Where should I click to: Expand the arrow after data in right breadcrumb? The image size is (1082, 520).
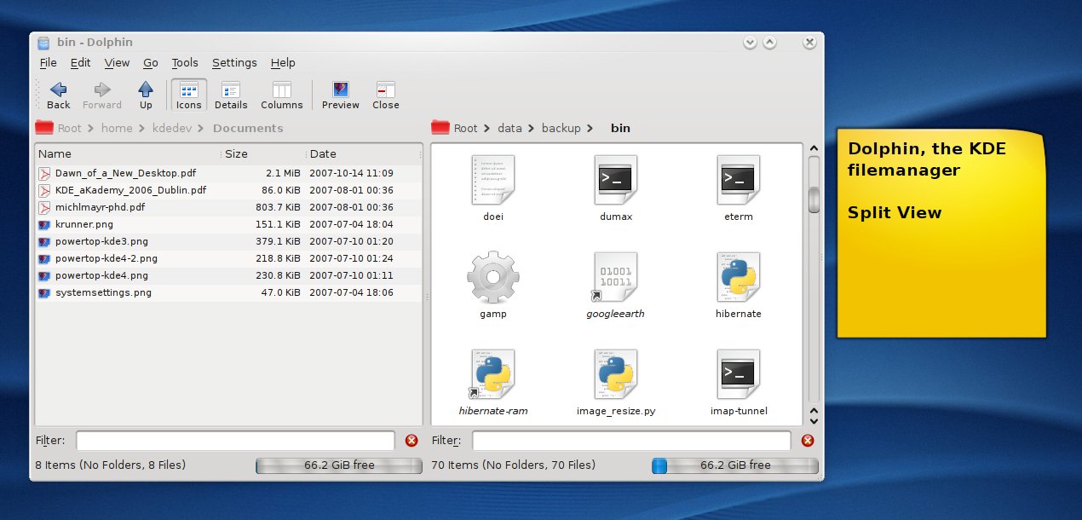point(532,129)
